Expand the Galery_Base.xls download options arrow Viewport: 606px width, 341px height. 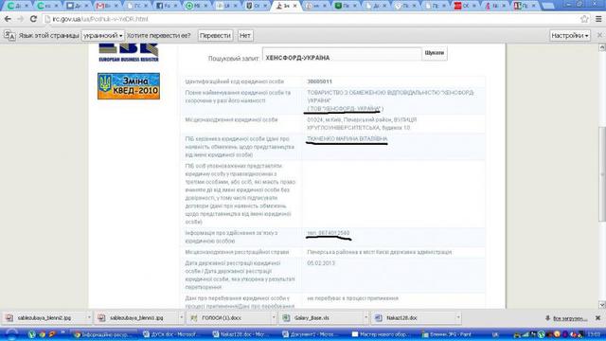click(x=365, y=318)
